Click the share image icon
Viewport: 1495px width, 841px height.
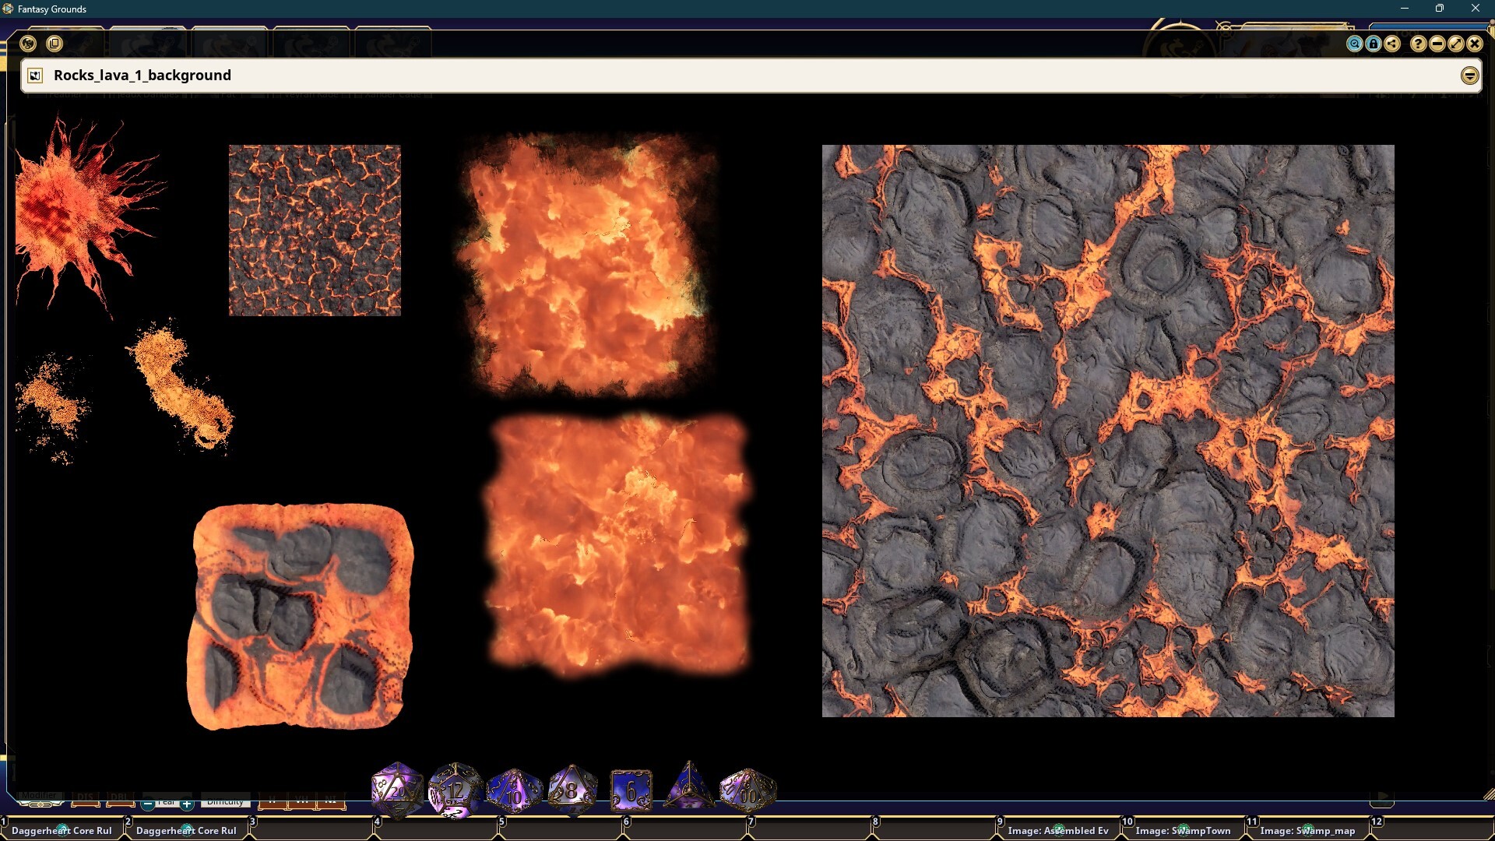point(1392,44)
